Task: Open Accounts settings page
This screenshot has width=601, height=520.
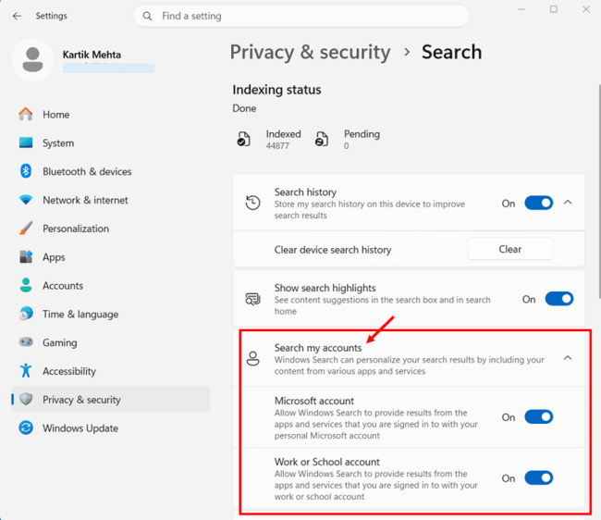Action: pos(111,285)
